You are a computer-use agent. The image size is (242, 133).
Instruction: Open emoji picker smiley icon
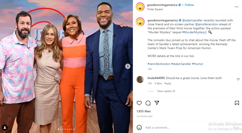(x=139, y=127)
